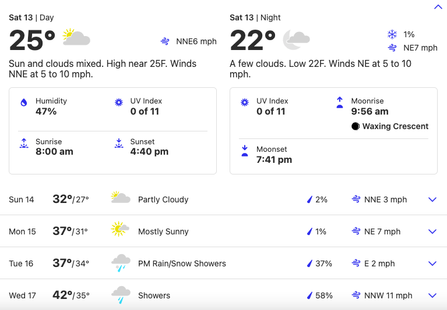Select the Showers forecast description
The width and height of the screenshot is (447, 310).
click(154, 295)
